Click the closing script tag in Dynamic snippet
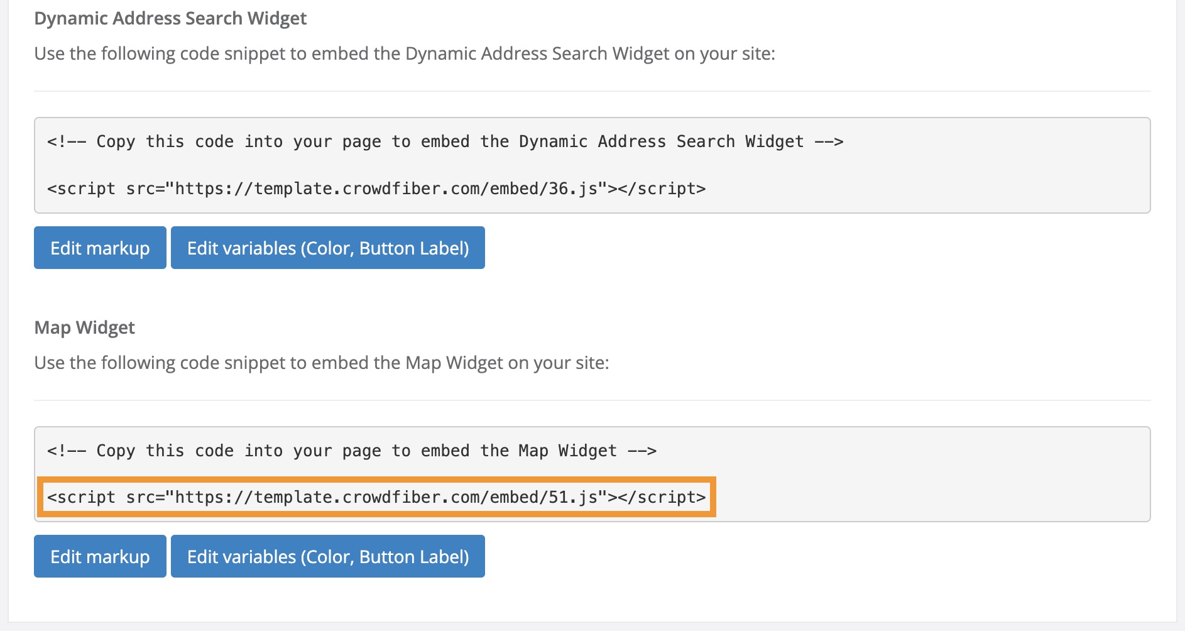This screenshot has width=1185, height=631. pyautogui.click(x=662, y=189)
